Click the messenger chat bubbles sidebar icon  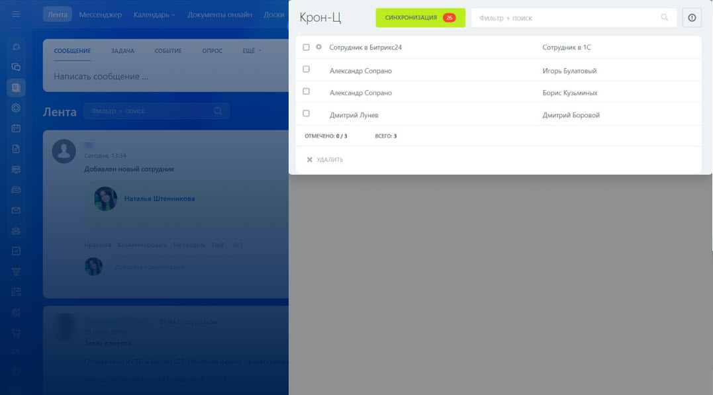pyautogui.click(x=16, y=67)
